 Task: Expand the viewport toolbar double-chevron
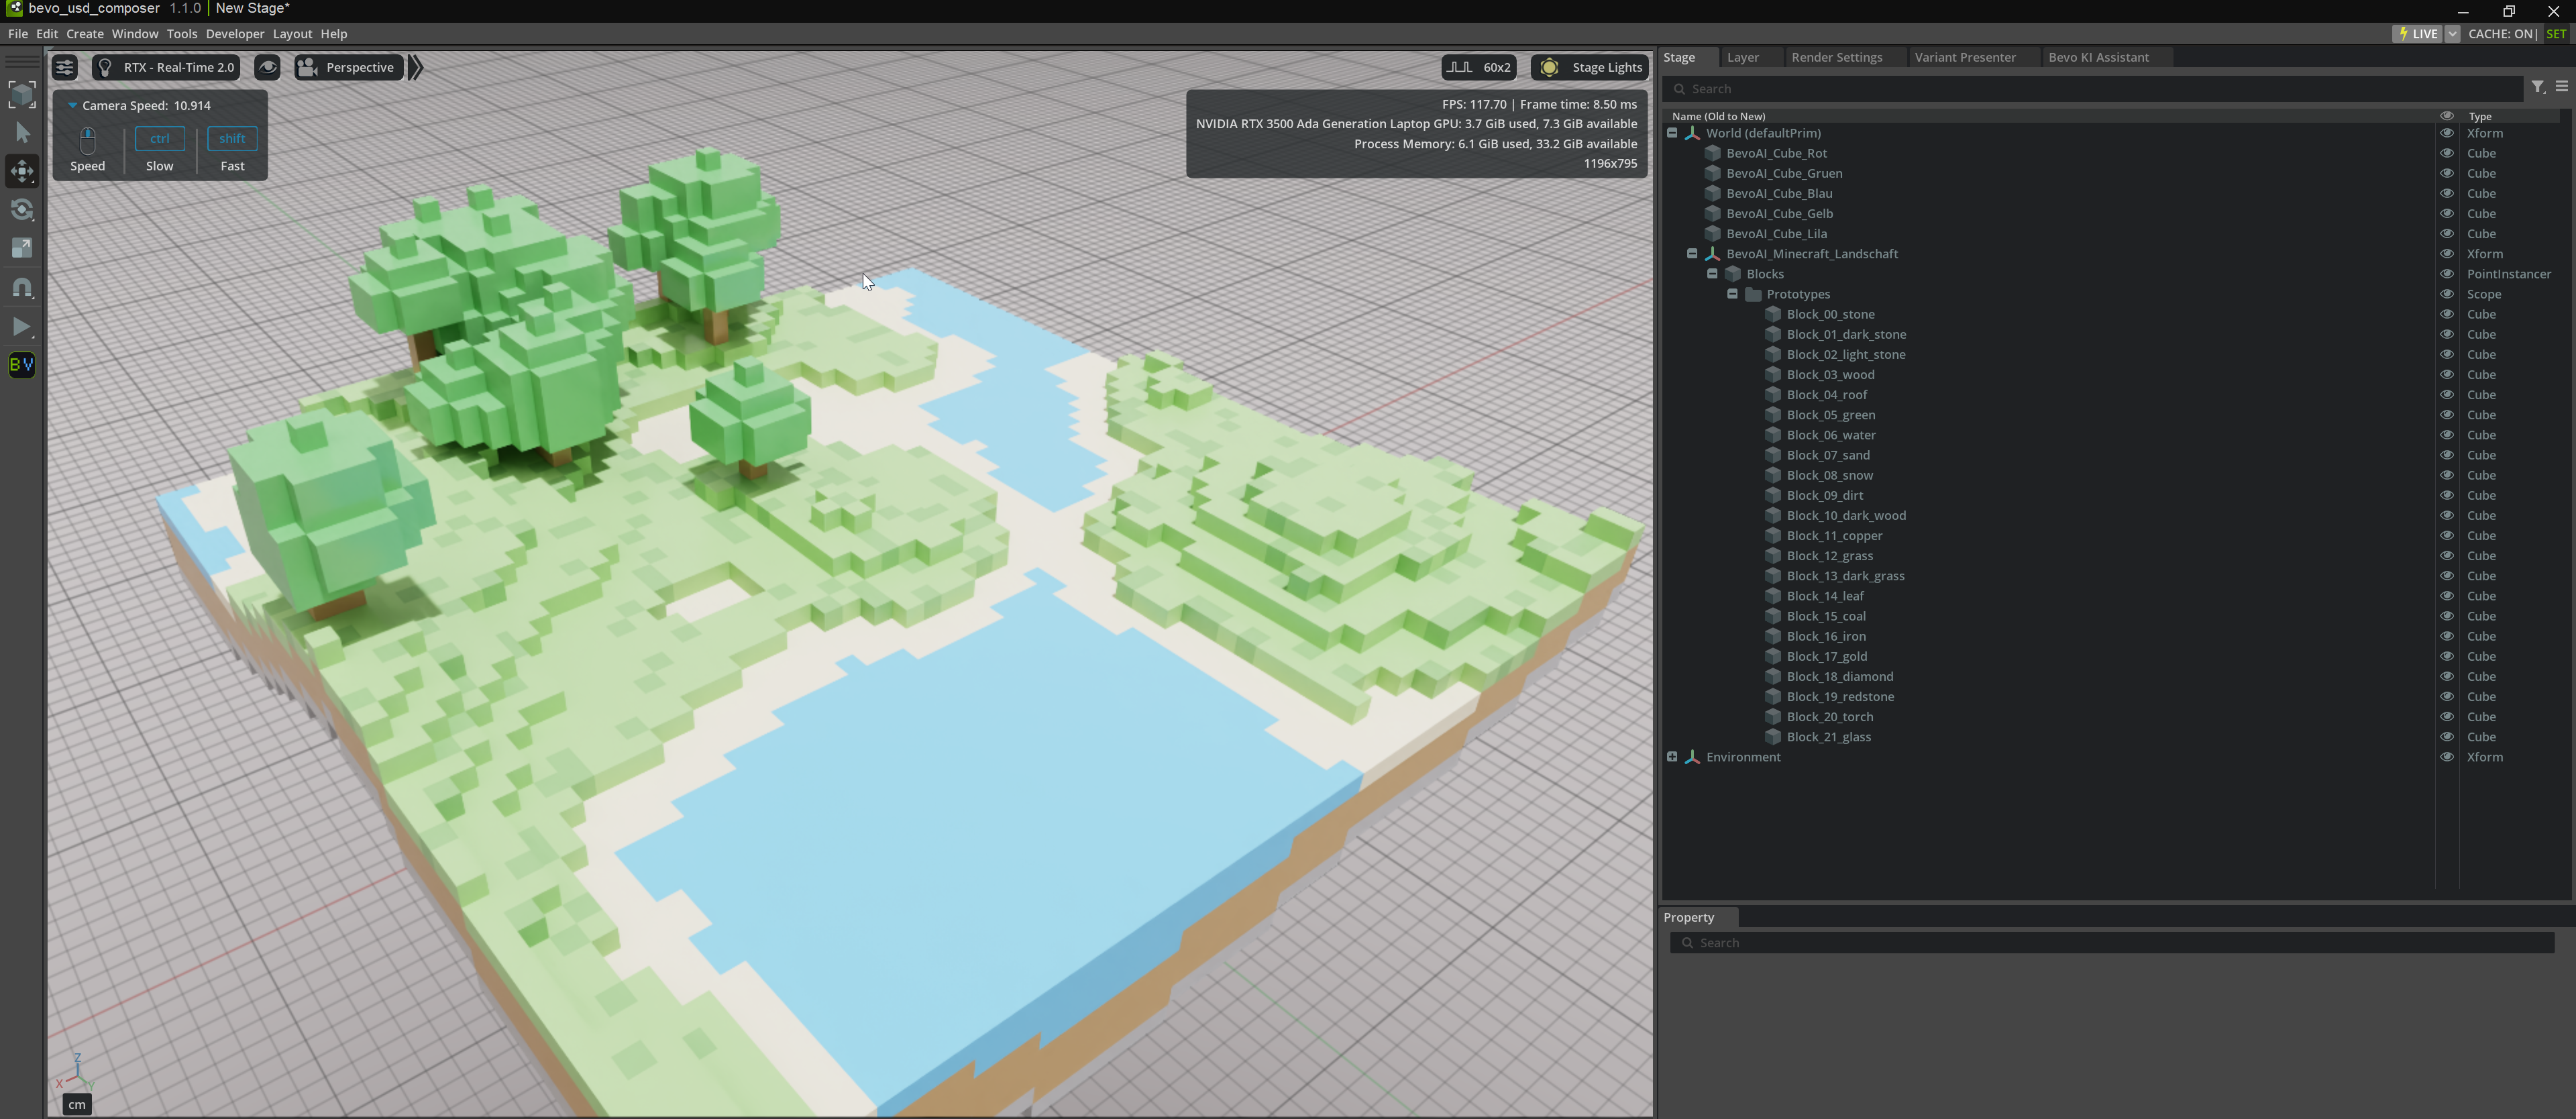point(416,67)
